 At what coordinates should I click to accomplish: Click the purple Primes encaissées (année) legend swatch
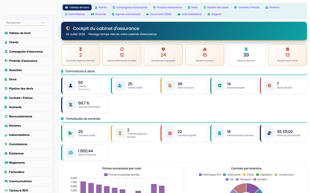point(106,174)
